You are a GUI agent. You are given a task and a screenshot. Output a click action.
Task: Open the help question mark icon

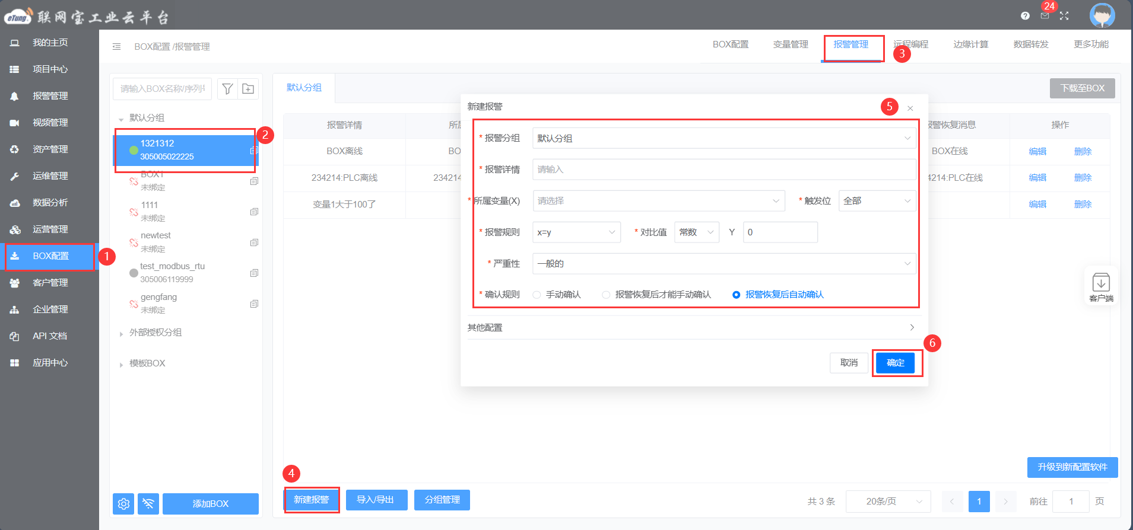point(1025,16)
